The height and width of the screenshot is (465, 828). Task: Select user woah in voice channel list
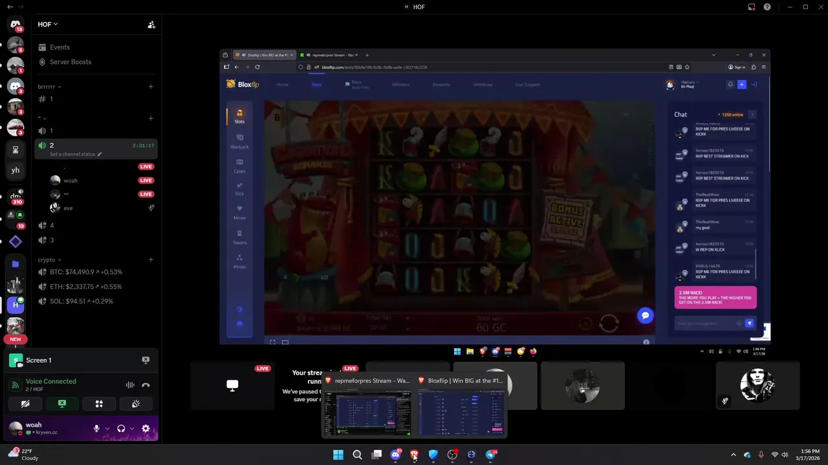coord(71,180)
